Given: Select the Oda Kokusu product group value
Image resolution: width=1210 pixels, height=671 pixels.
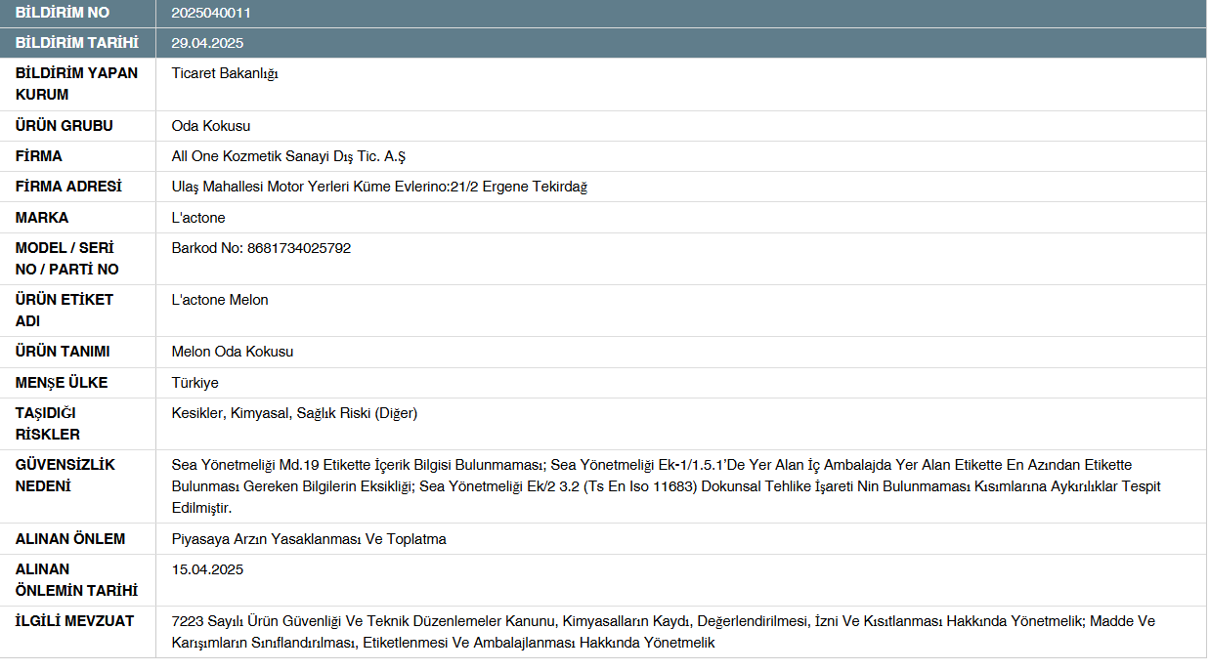Looking at the screenshot, I should [x=211, y=126].
